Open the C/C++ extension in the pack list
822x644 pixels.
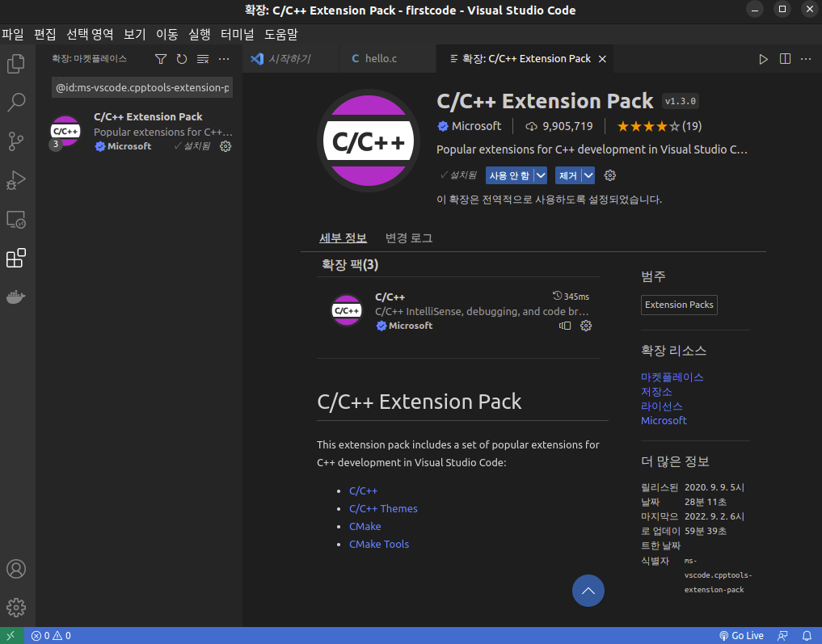click(x=459, y=311)
